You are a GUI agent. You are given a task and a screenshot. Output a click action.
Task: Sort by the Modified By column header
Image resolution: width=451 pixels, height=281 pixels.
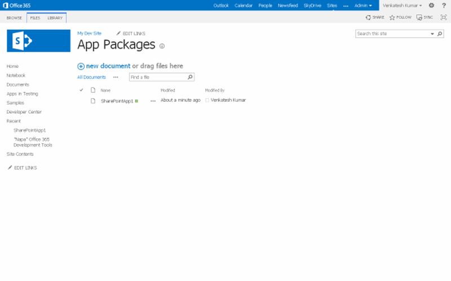click(215, 90)
